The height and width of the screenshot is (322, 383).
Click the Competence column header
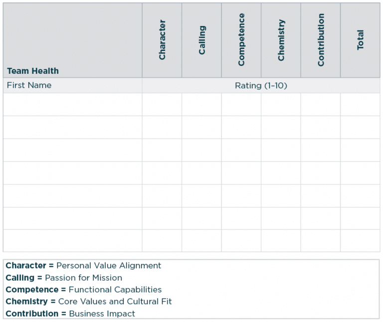point(241,40)
